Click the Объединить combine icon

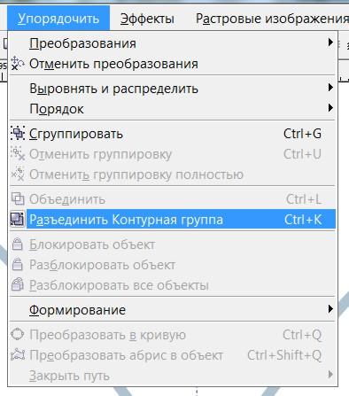pos(18,198)
